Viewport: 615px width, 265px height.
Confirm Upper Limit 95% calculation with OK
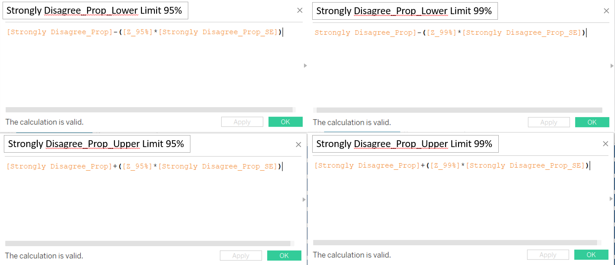[x=284, y=256]
